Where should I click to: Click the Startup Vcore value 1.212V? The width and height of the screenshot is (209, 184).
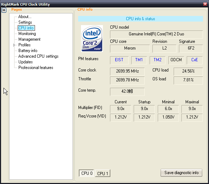(144, 117)
